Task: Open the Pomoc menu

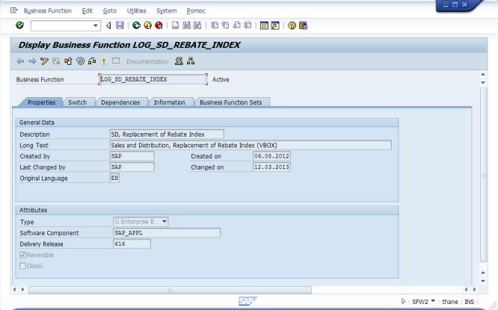Action: (x=196, y=10)
